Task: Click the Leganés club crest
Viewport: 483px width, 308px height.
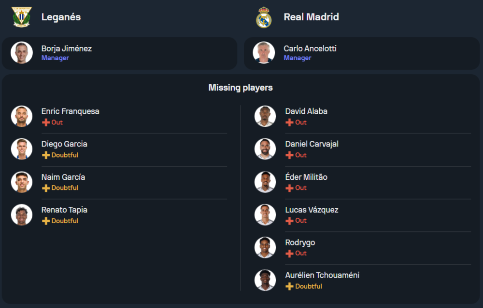Action: (x=22, y=17)
